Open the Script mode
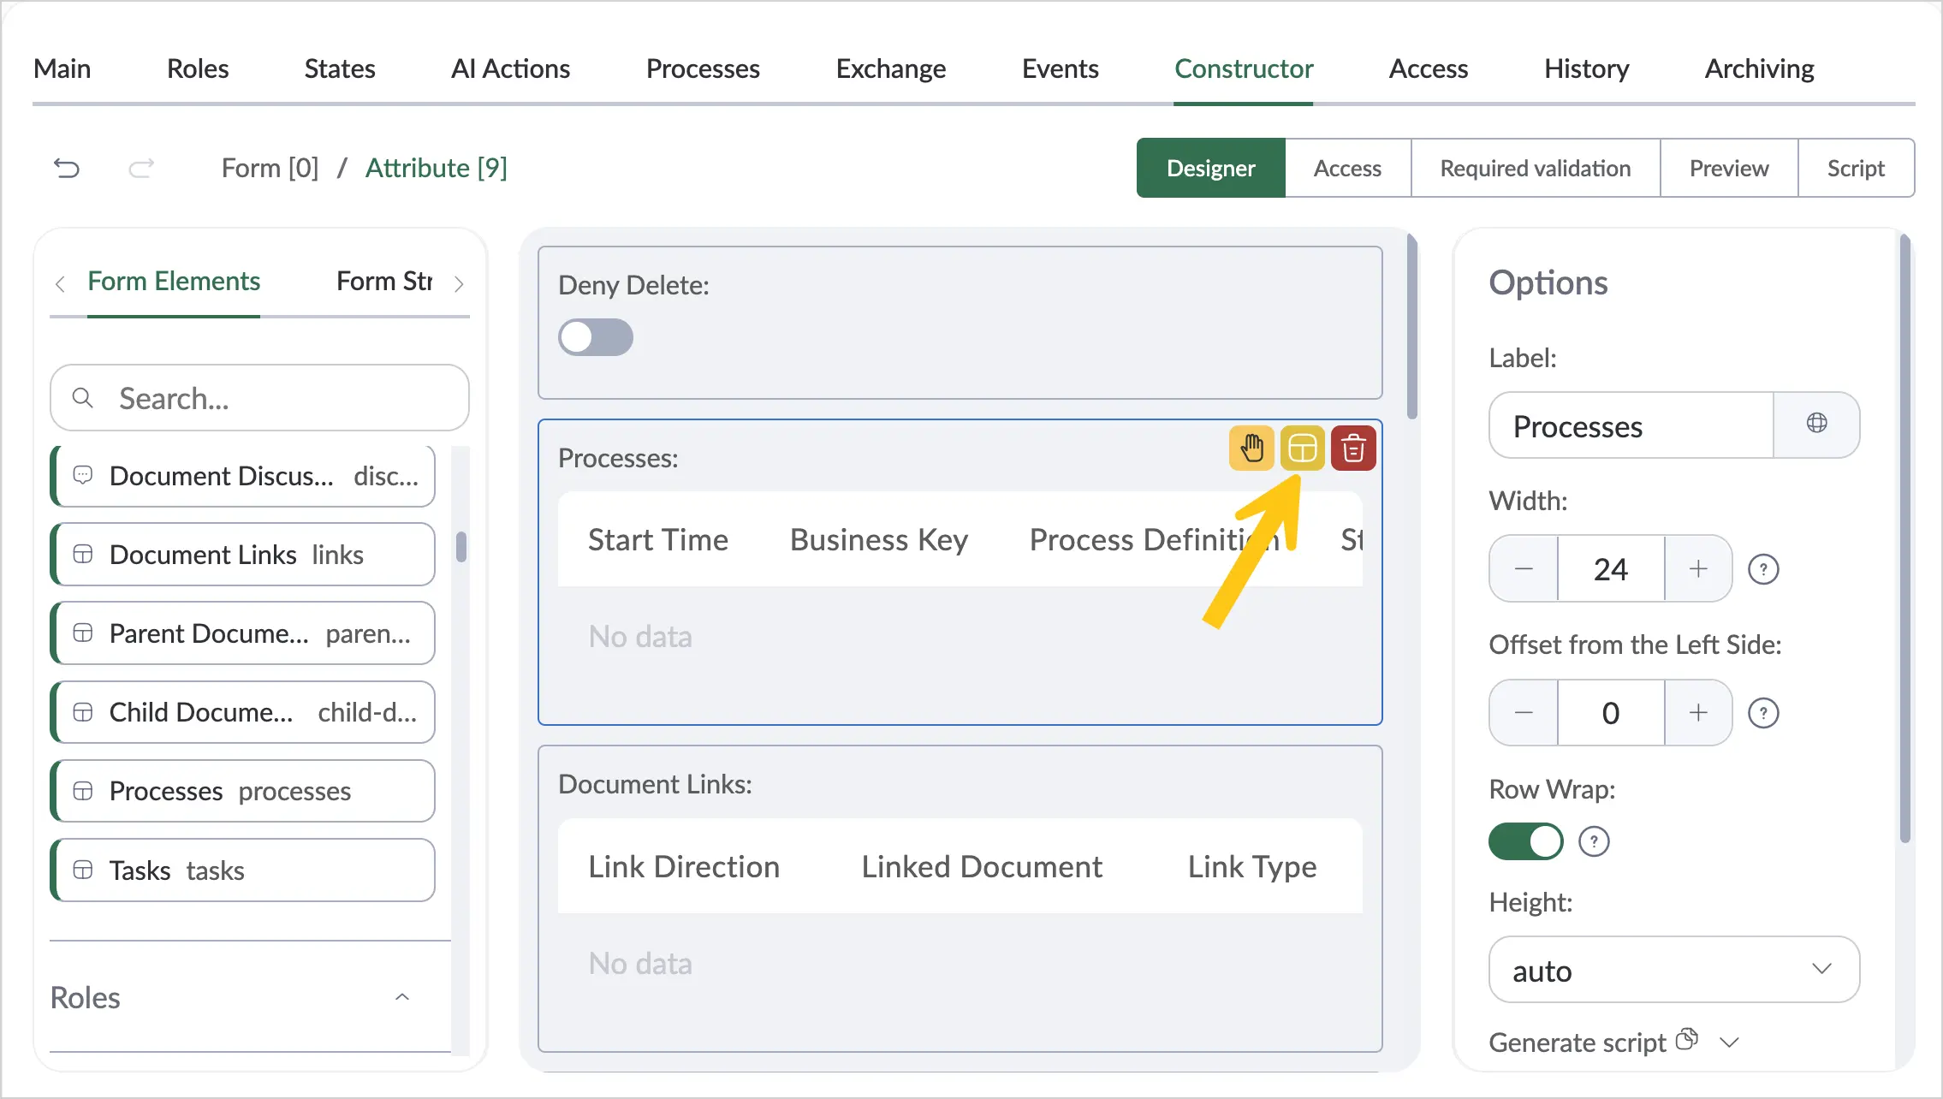The image size is (1943, 1099). [x=1856, y=168]
